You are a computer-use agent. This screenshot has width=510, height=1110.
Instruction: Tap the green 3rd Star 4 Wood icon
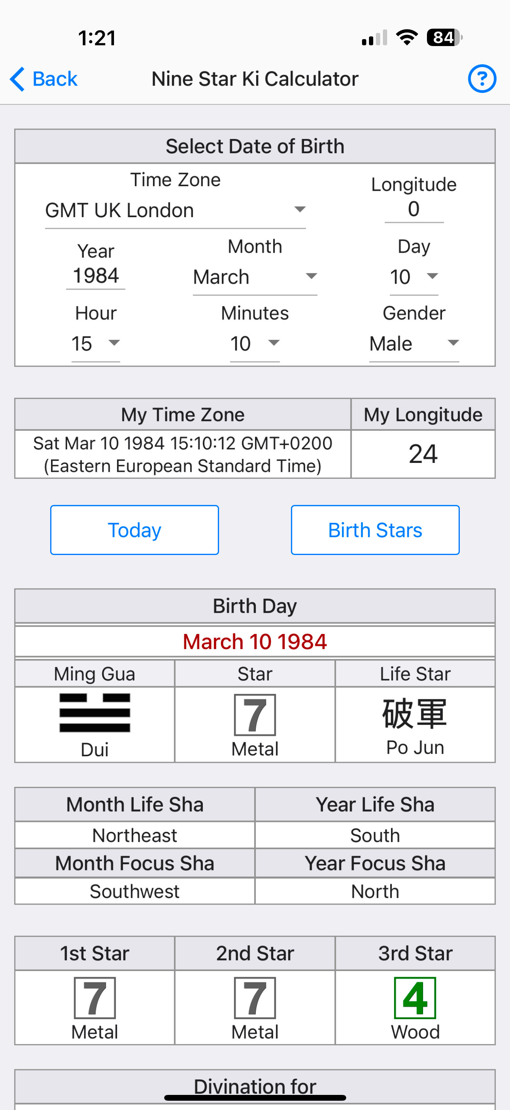[x=415, y=997]
